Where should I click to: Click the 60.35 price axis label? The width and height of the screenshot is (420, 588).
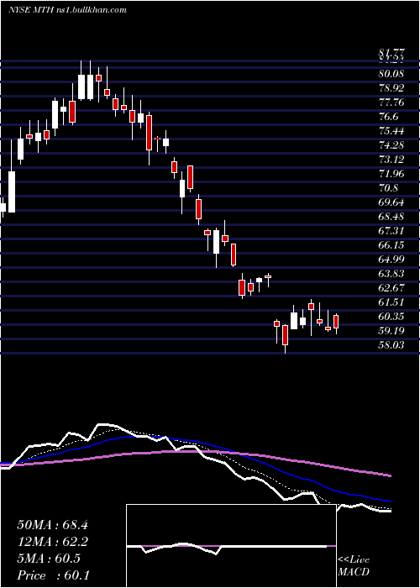tap(391, 316)
